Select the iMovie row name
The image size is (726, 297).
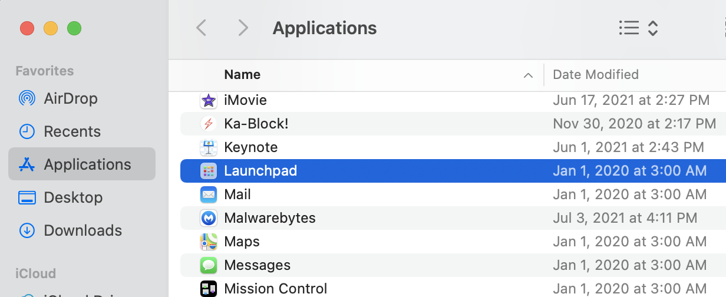click(245, 100)
